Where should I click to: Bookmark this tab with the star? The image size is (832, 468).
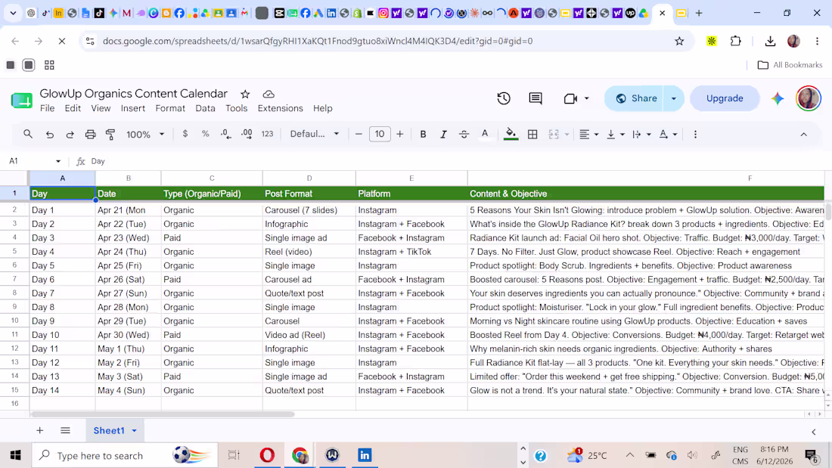(679, 41)
